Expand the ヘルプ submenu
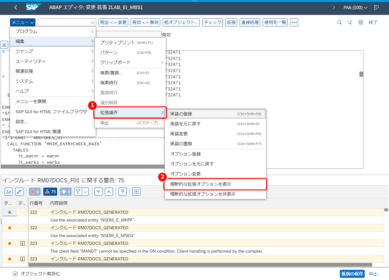 tap(53, 91)
